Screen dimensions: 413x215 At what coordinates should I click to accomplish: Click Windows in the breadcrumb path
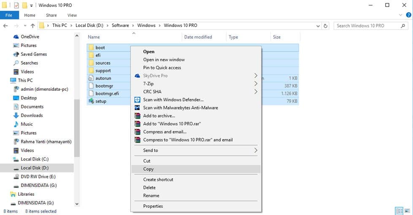146,26
